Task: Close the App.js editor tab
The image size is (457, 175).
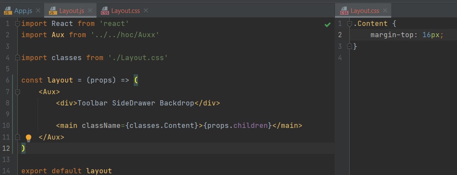Action: tap(38, 10)
